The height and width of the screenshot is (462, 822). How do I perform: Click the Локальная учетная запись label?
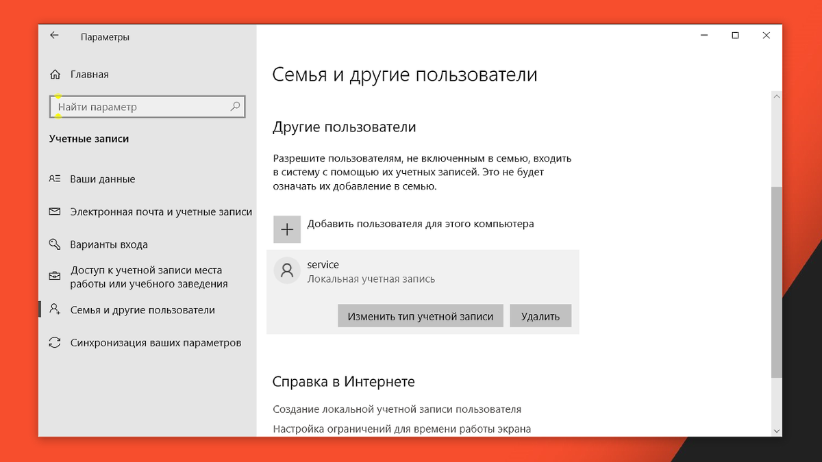(x=371, y=279)
